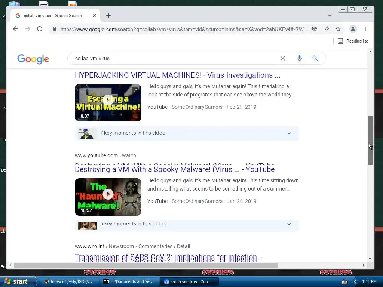The height and width of the screenshot is (287, 383).
Task: Click the keyboard icon in system tray
Action: pyautogui.click(x=344, y=282)
